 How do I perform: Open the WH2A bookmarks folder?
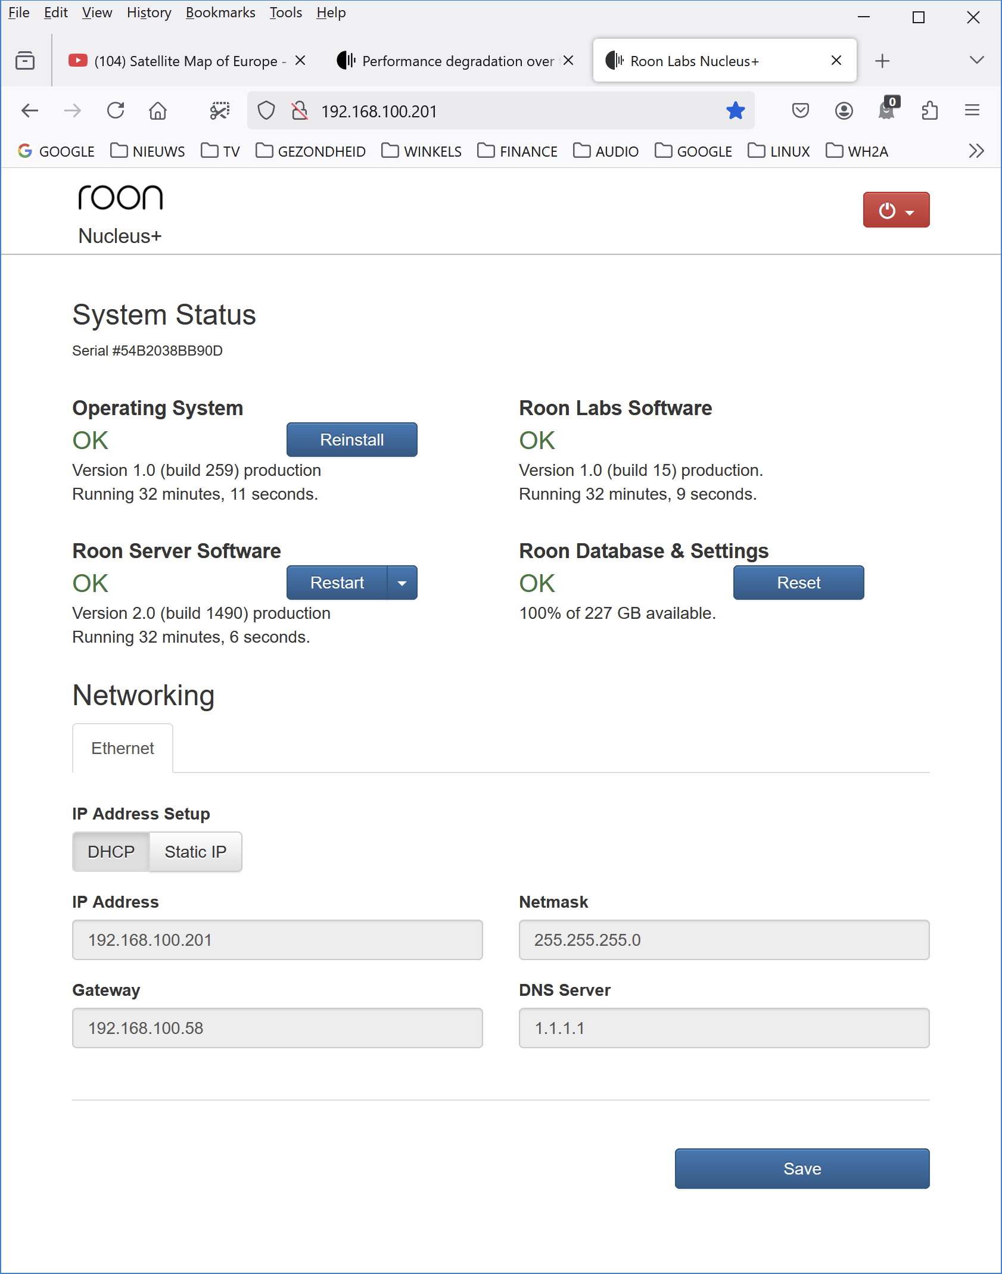857,151
